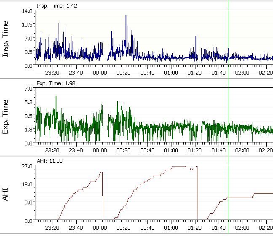Screen dimensions: 273x236
Task: Click the 01:00 time label under Exp. Time graph
Action: [x=171, y=150]
